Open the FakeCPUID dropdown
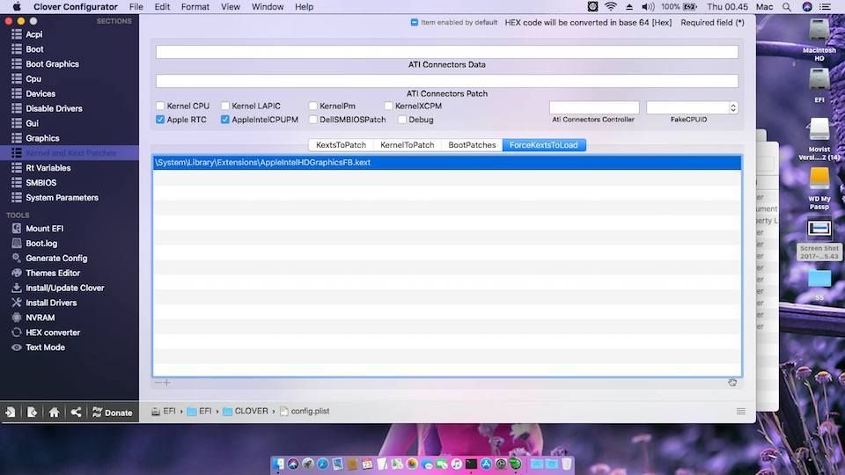845x475 pixels. 733,107
